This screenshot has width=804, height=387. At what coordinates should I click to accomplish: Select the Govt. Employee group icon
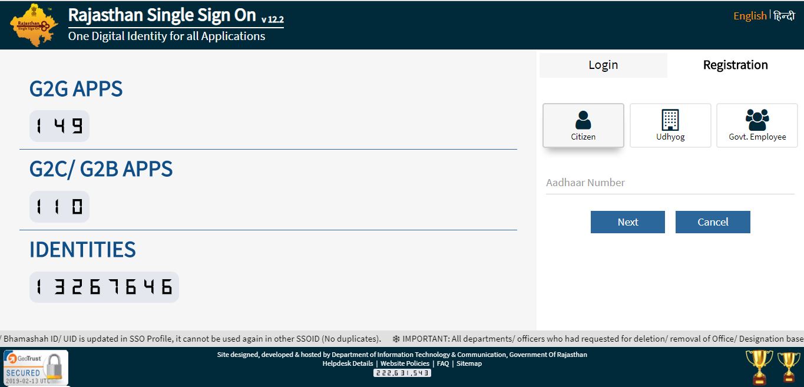pos(757,120)
